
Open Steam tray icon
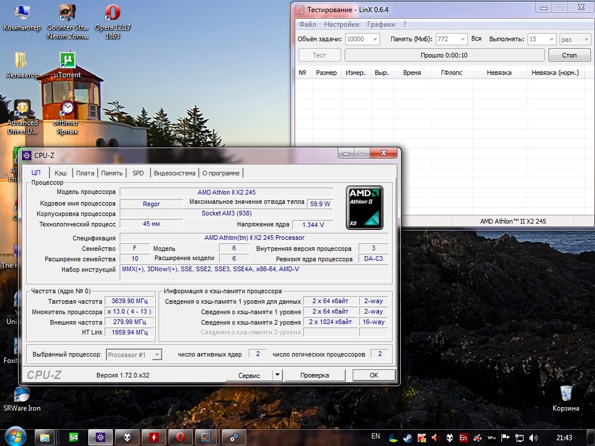pyautogui.click(x=408, y=438)
